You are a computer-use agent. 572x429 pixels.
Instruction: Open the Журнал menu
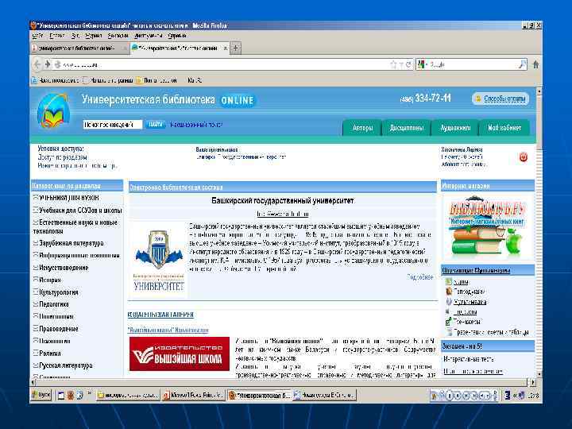(94, 36)
